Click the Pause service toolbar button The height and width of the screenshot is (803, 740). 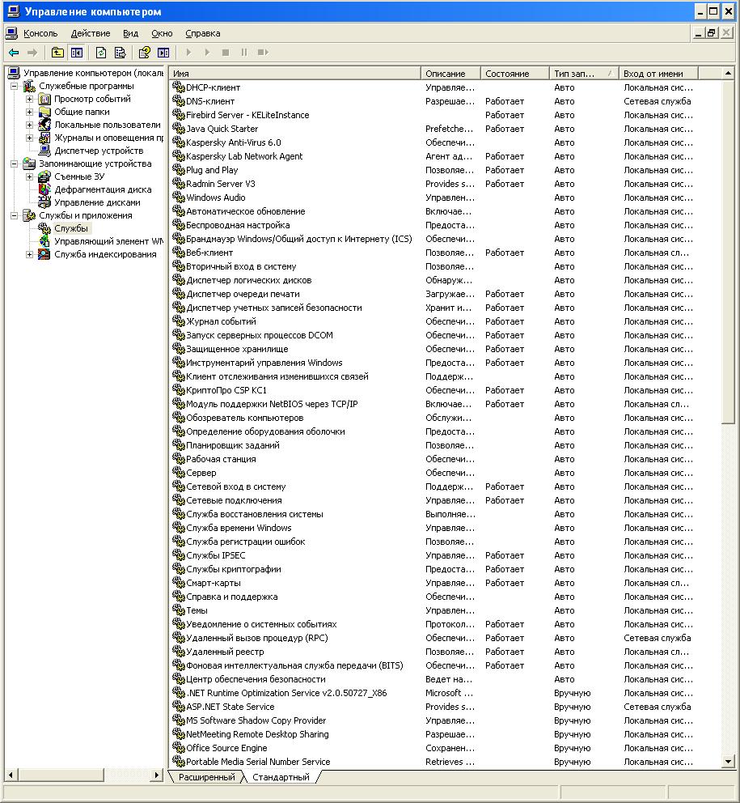pos(244,53)
